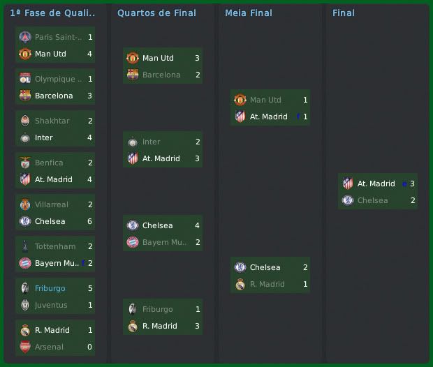Select the Meia Final column header
Screen dimensions: 433x367
pos(249,13)
